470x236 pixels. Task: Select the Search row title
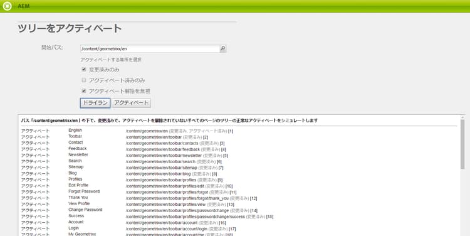[75, 161]
